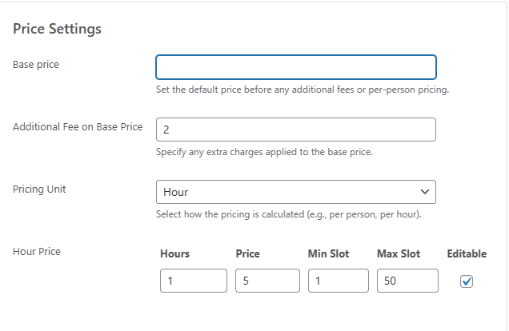Focus the Additional Fee on Base Price field

pos(296,130)
